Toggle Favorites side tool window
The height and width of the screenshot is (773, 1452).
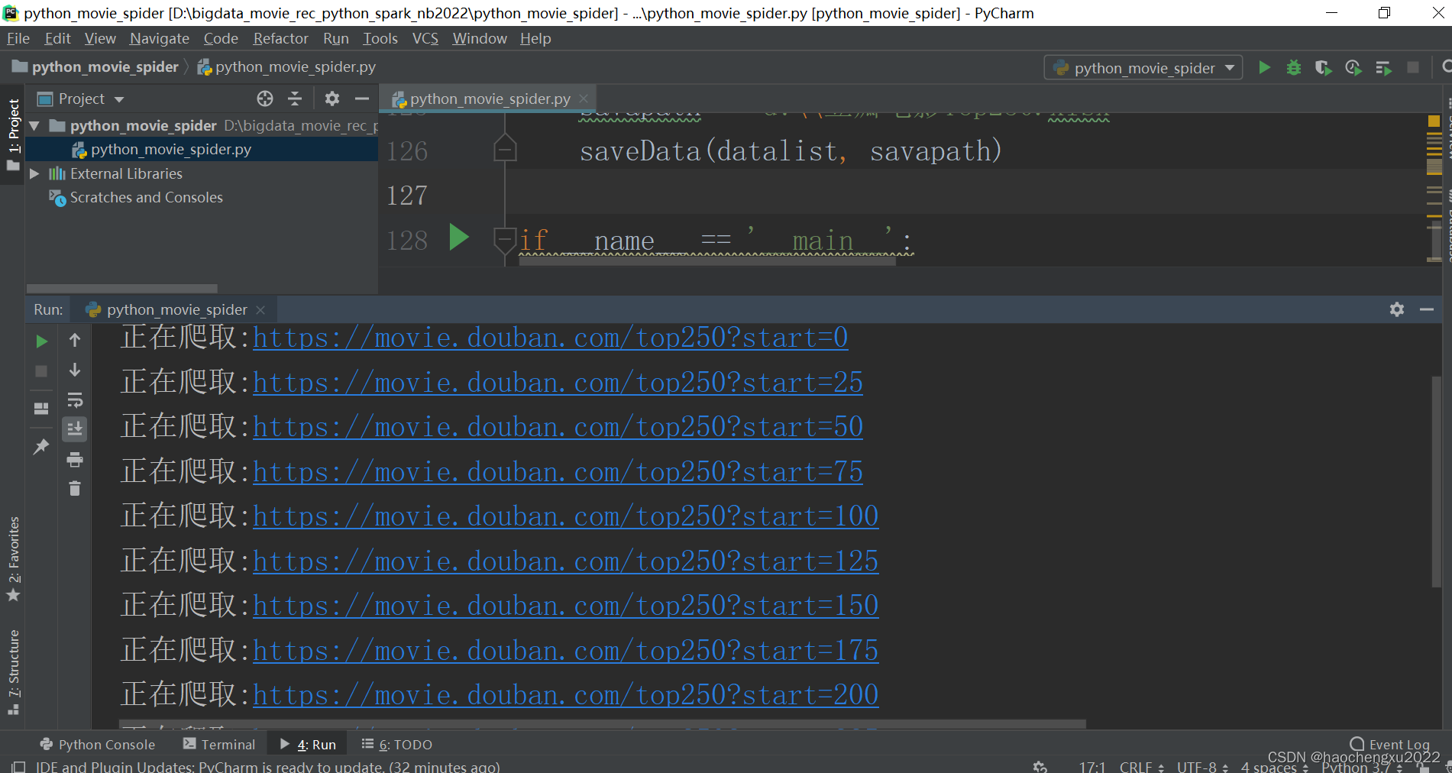tap(13, 559)
